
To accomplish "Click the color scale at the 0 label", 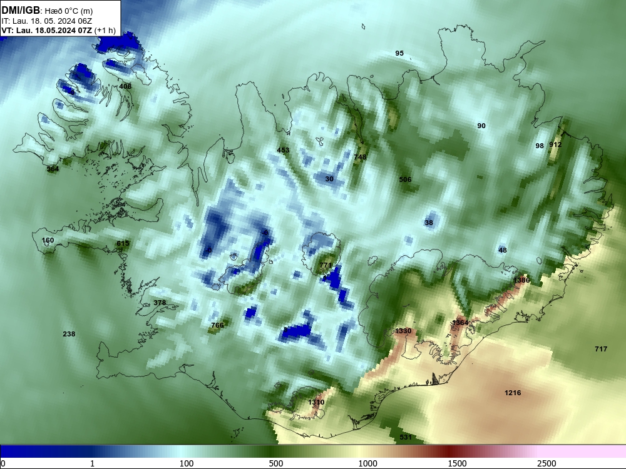I will pos(3,463).
